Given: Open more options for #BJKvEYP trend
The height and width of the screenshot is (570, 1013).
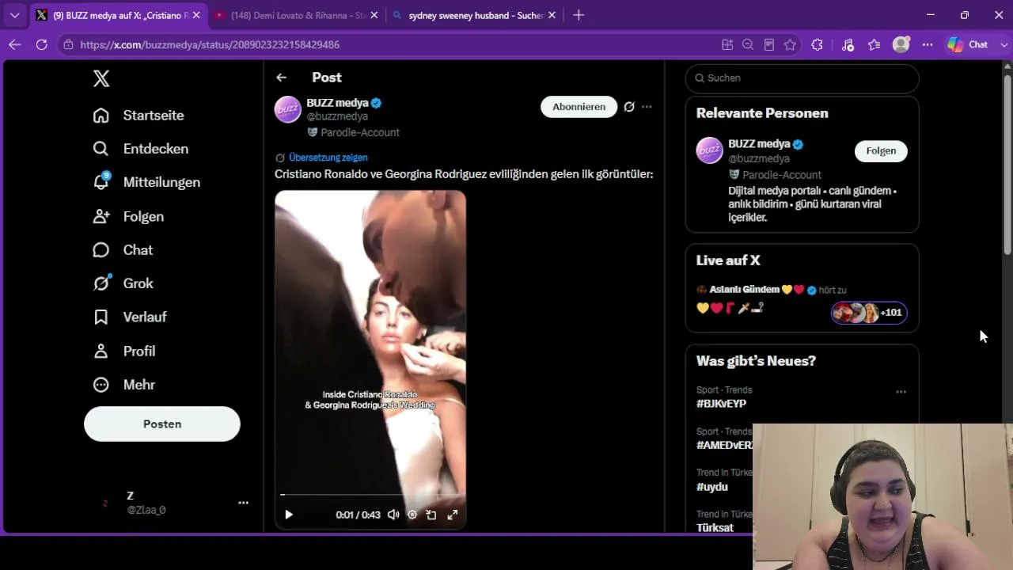Looking at the screenshot, I should (901, 392).
